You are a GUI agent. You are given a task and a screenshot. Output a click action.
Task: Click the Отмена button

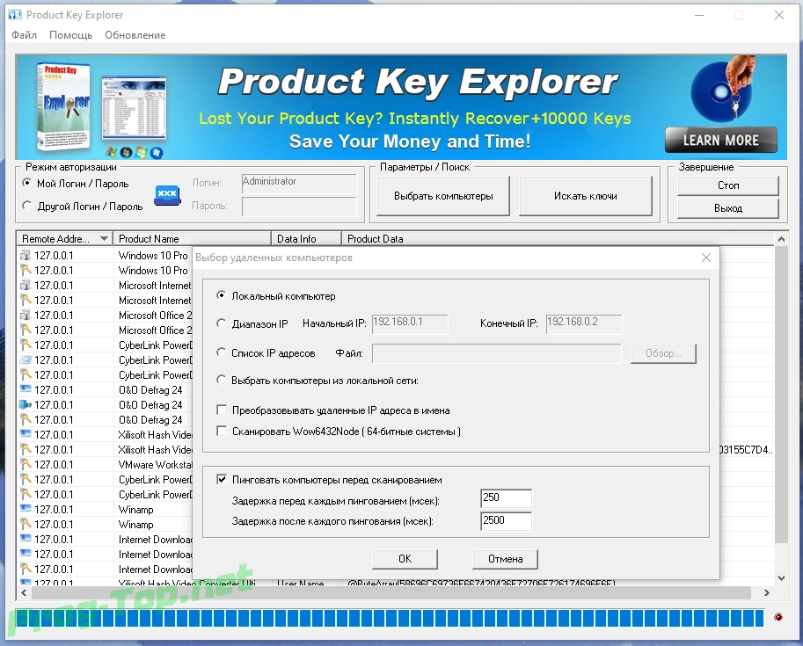[505, 559]
